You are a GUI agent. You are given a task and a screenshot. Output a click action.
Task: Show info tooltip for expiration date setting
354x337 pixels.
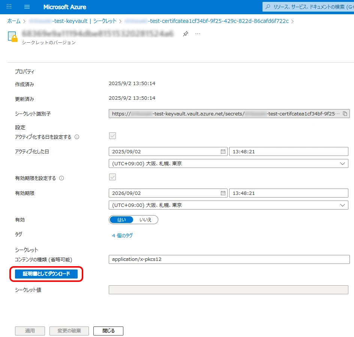click(x=61, y=178)
